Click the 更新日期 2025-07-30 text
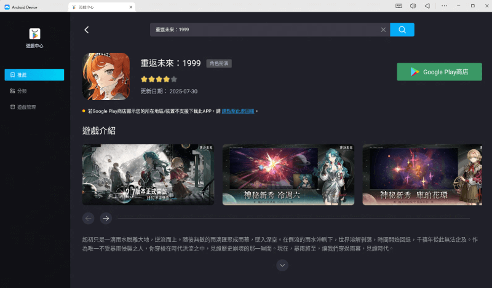 169,91
